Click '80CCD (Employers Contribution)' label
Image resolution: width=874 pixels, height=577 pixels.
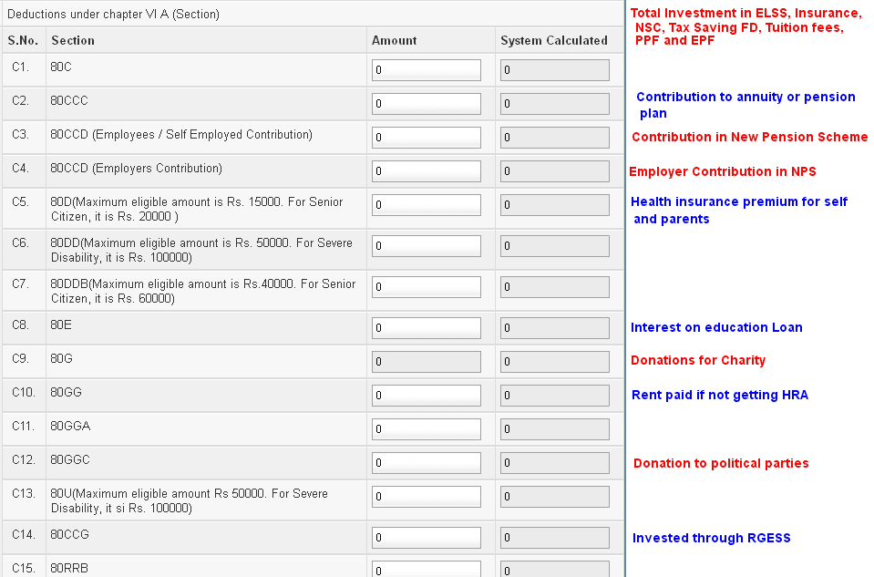[136, 169]
